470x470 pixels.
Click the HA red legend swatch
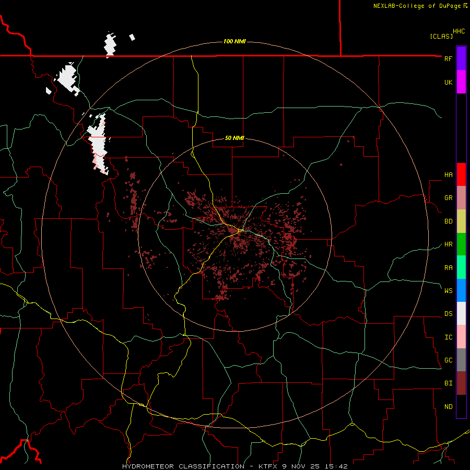461,174
